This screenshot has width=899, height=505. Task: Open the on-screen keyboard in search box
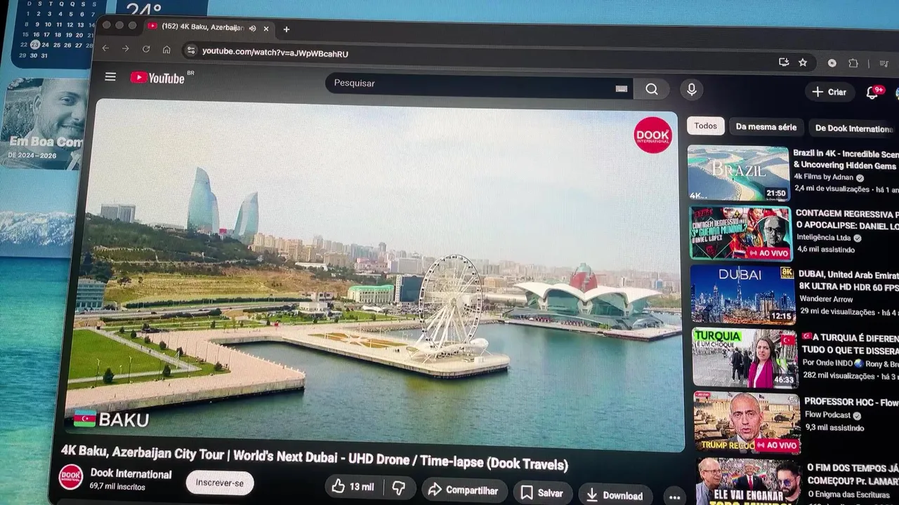(x=622, y=88)
